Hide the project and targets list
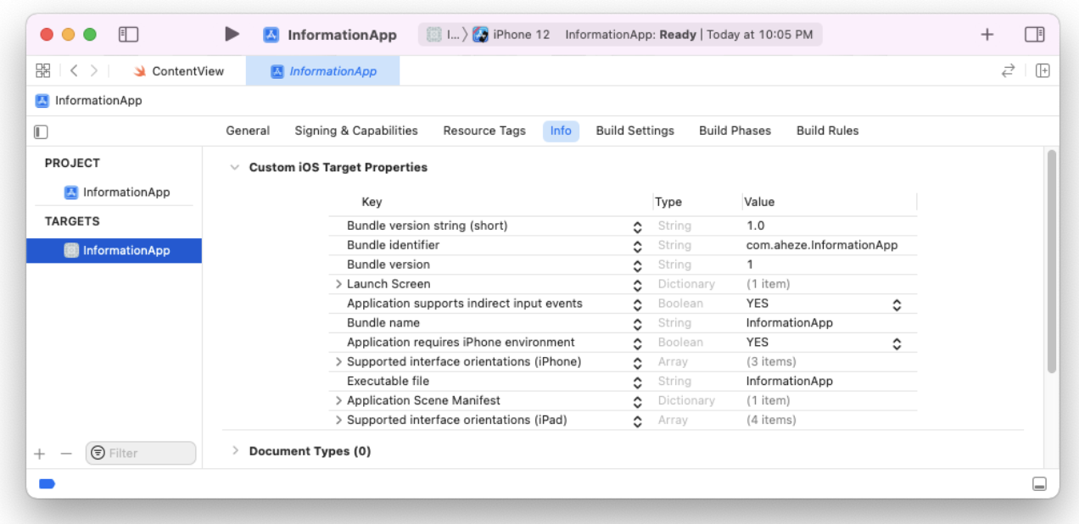Image resolution: width=1079 pixels, height=524 pixels. click(41, 131)
